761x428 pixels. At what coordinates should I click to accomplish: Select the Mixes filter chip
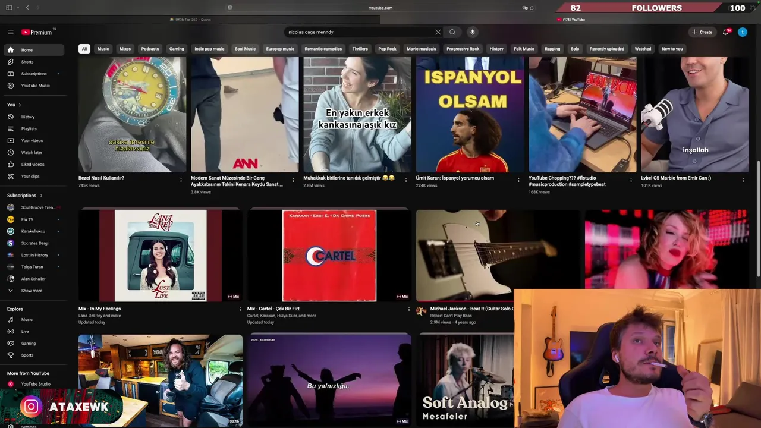pos(125,49)
